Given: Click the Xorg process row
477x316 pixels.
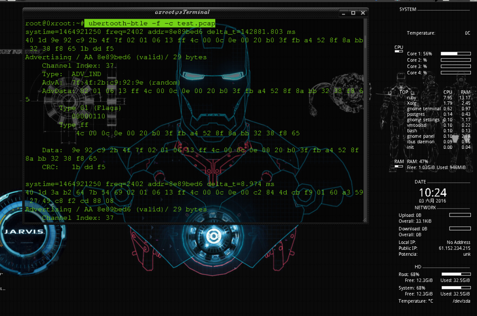Looking at the screenshot, I should click(439, 103).
